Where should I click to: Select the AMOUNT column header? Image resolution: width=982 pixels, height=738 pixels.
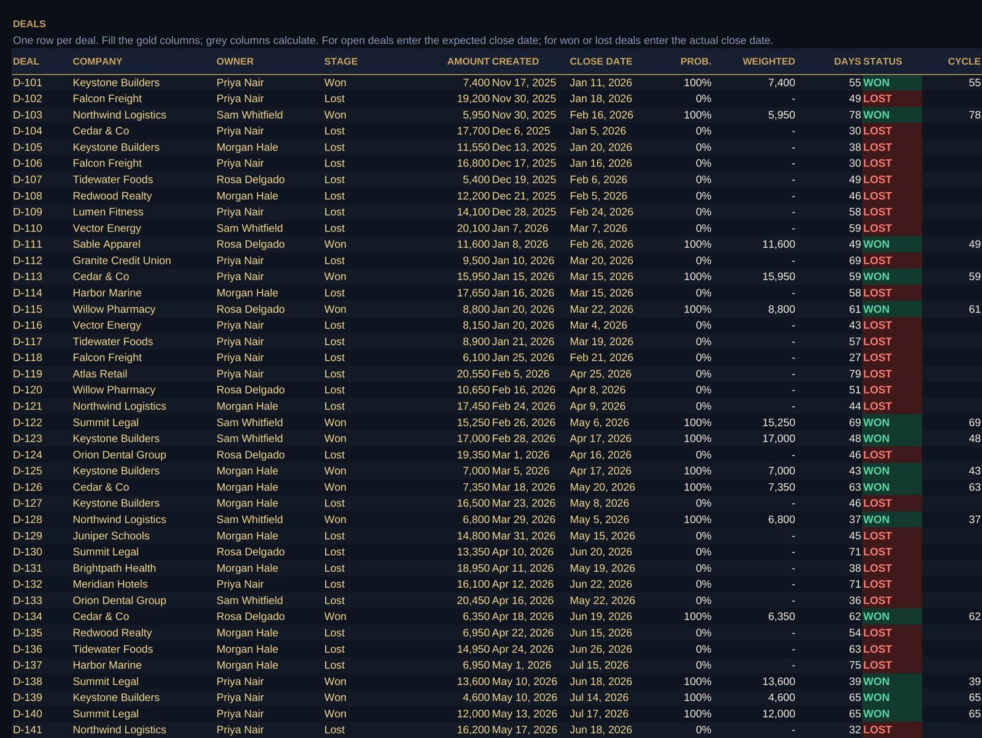click(x=468, y=61)
